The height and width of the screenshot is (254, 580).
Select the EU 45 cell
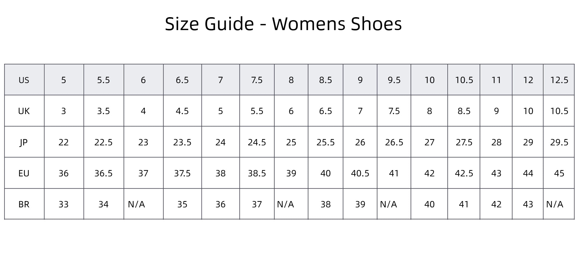(559, 173)
